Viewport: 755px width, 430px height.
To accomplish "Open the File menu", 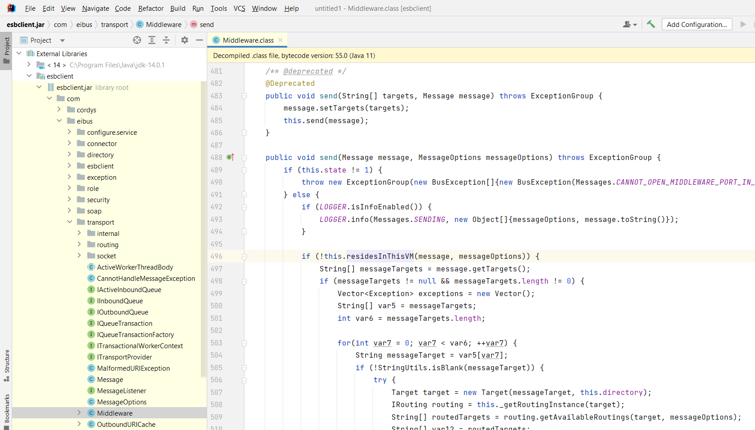I will click(x=30, y=8).
